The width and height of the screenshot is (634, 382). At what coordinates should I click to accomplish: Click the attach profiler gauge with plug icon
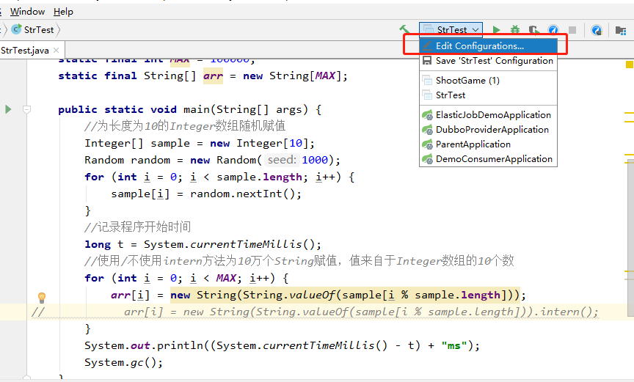(x=597, y=30)
